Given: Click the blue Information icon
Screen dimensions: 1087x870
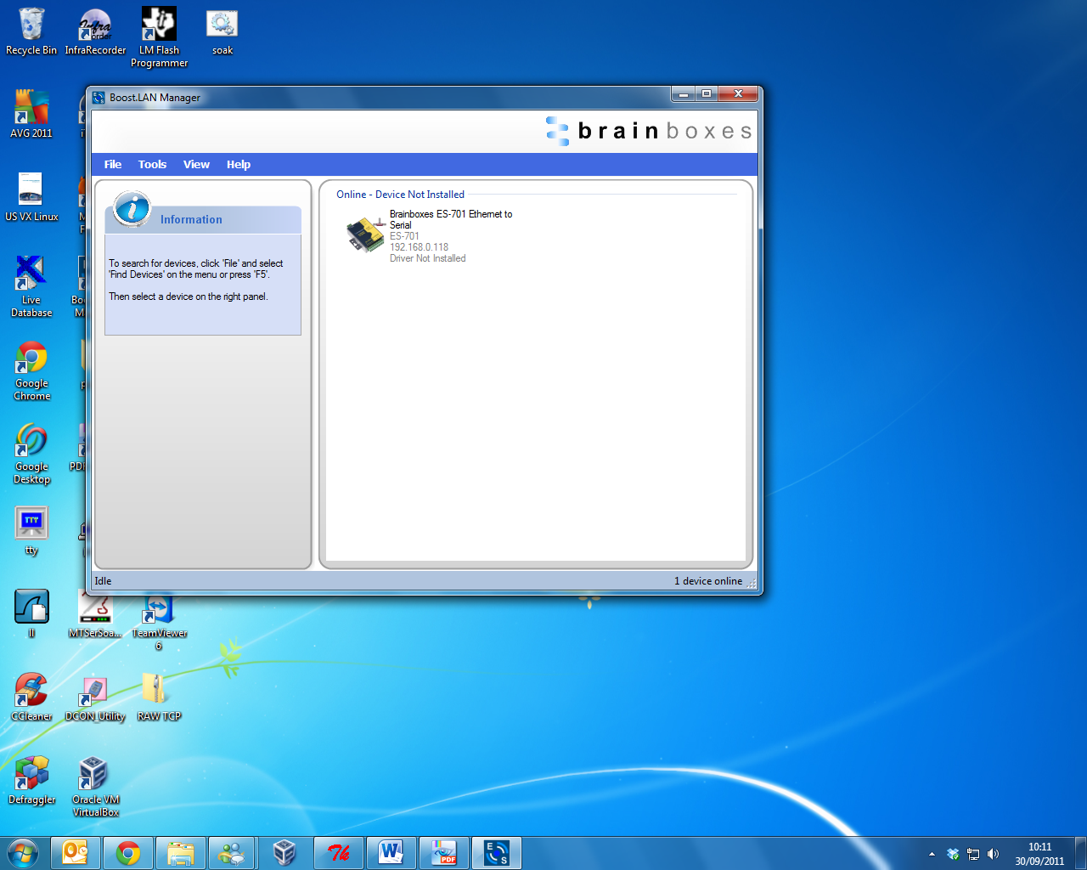Looking at the screenshot, I should click(132, 209).
